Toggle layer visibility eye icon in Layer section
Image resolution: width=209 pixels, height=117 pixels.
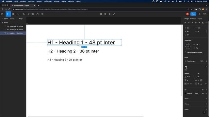pos(206,61)
